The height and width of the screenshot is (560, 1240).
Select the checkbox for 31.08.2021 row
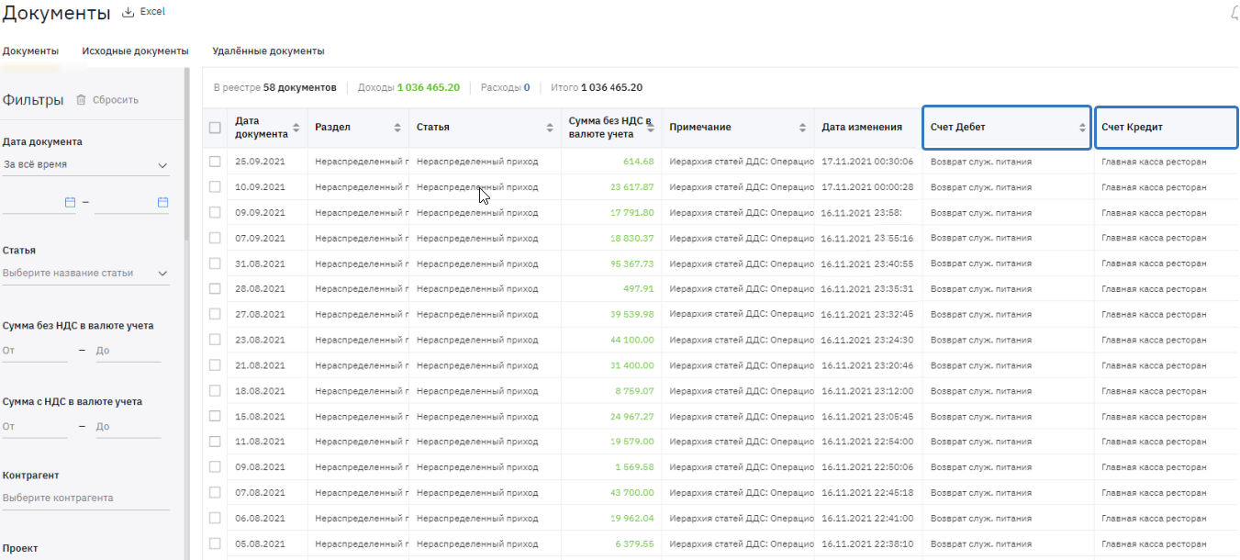click(215, 263)
